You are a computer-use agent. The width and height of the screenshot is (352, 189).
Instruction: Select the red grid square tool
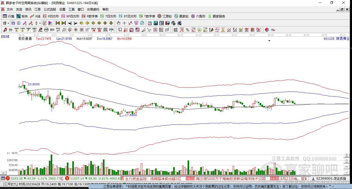point(155,30)
